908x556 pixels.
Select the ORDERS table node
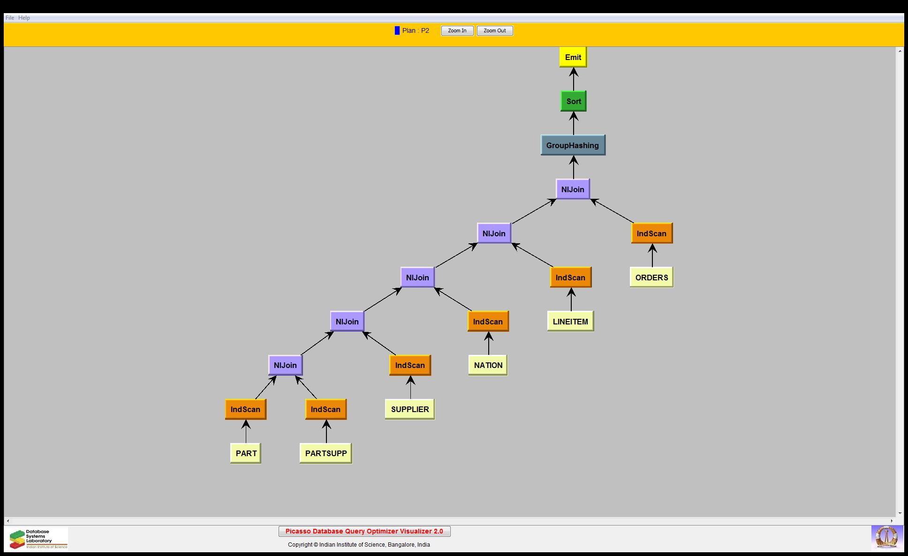(651, 278)
